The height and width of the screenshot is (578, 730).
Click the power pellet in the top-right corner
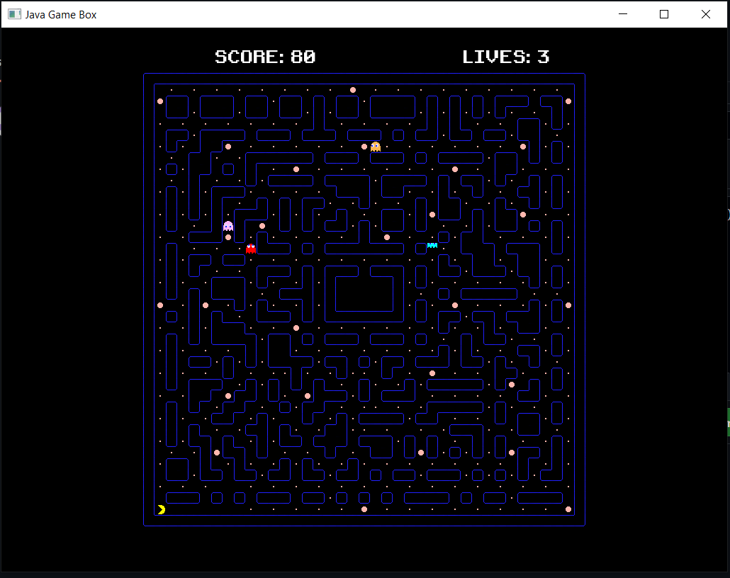tap(568, 101)
